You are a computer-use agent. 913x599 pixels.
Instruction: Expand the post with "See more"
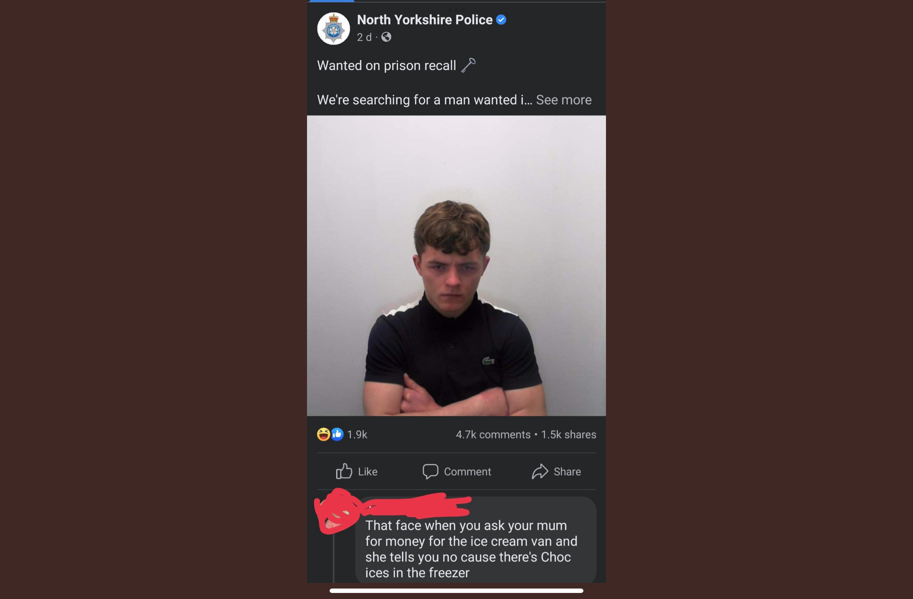coord(563,100)
